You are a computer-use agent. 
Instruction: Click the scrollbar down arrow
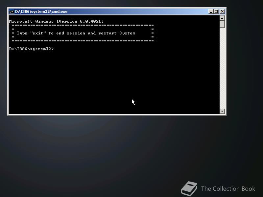point(222,111)
